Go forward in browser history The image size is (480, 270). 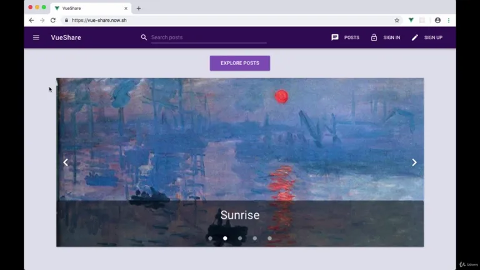click(42, 20)
